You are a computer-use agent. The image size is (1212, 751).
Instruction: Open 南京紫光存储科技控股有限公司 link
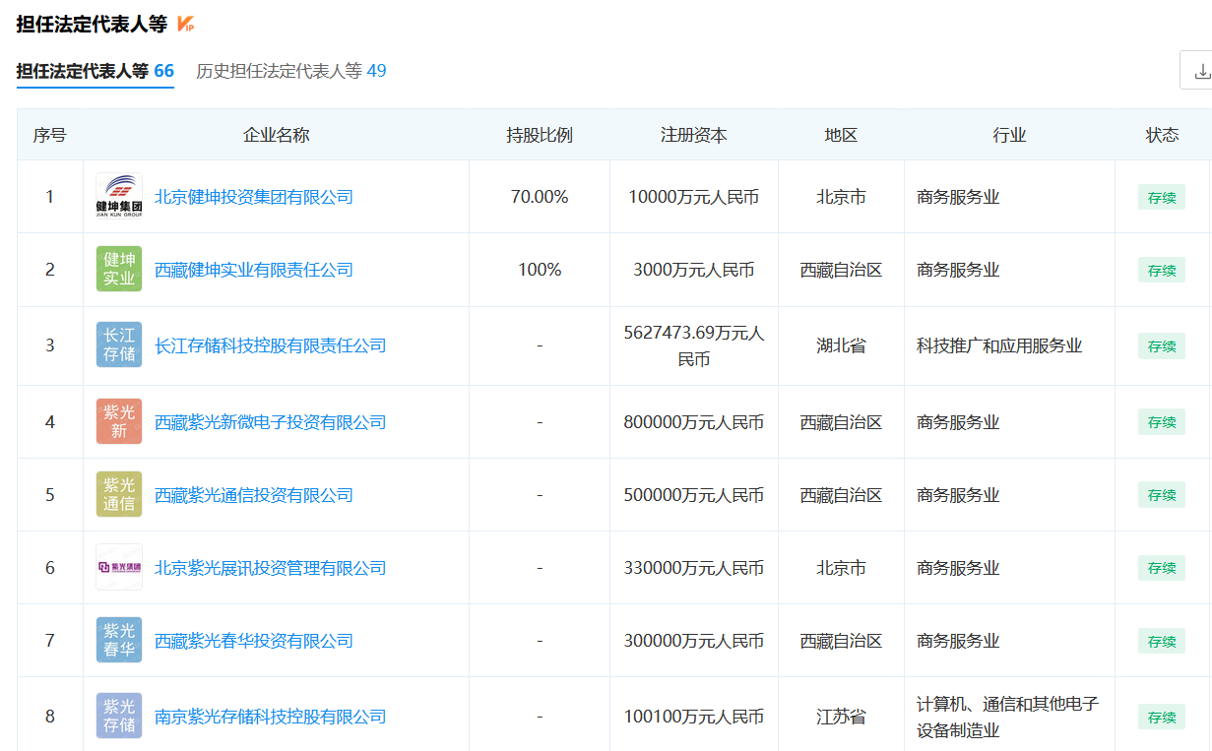[x=271, y=717]
